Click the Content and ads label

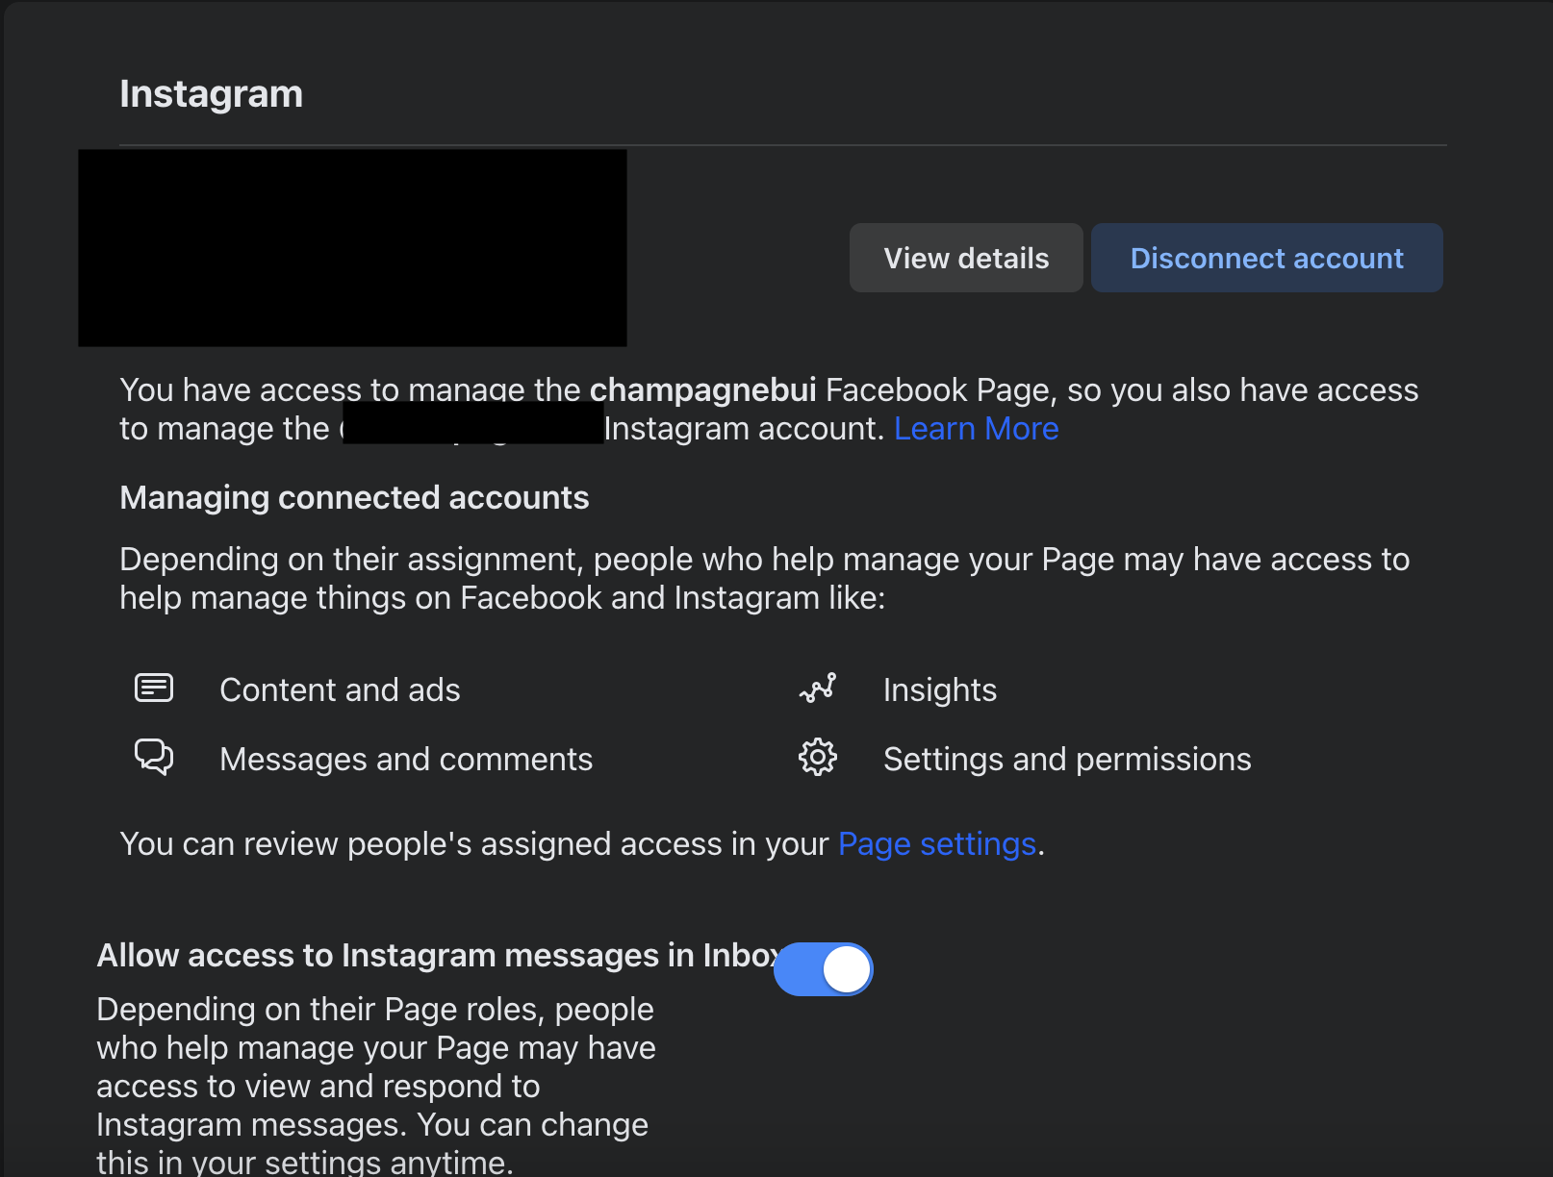click(340, 689)
